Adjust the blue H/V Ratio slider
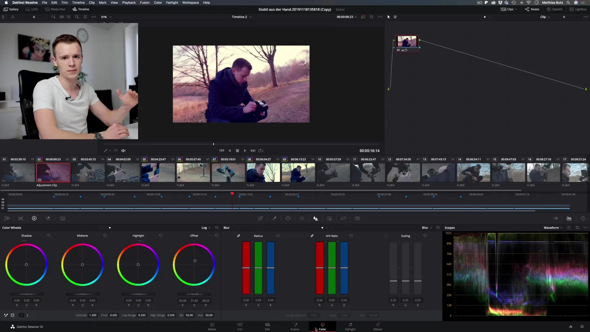Screen dimensions: 590x332 (x=344, y=268)
